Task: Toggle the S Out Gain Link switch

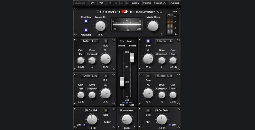Action: (170, 125)
